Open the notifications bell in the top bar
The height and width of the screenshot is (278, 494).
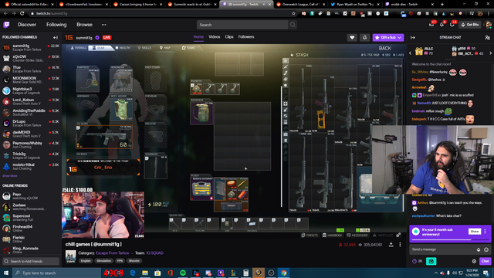point(442,25)
